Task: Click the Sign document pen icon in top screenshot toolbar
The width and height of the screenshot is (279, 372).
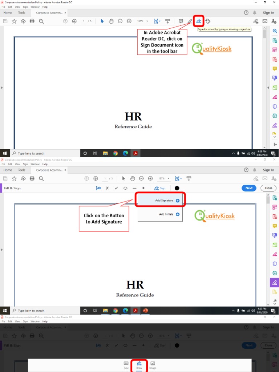Action: [x=199, y=21]
